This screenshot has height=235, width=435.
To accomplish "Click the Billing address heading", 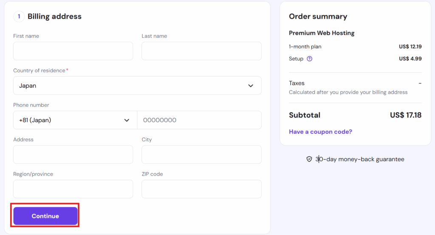I will (x=54, y=17).
